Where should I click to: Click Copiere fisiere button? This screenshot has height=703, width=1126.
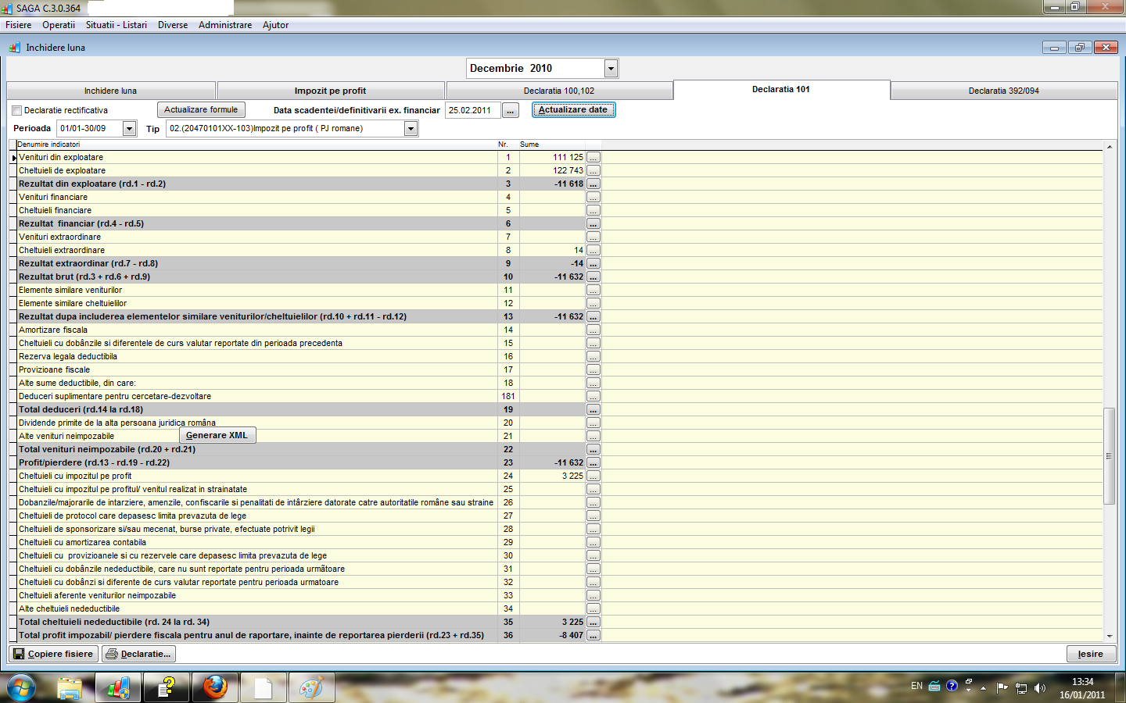pyautogui.click(x=53, y=654)
